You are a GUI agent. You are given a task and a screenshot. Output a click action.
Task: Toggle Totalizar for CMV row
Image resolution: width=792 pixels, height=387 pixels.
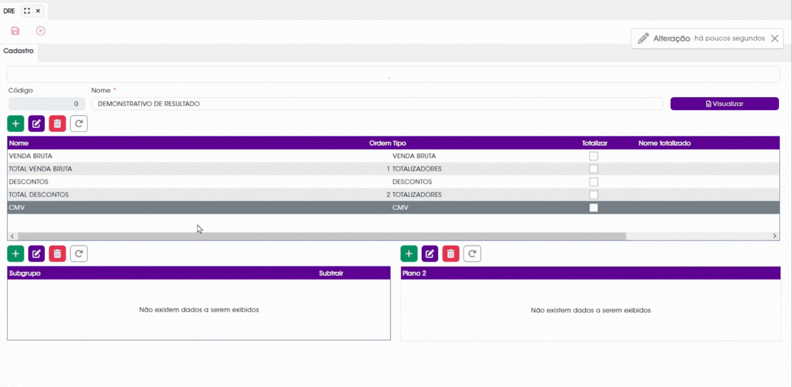coord(594,207)
